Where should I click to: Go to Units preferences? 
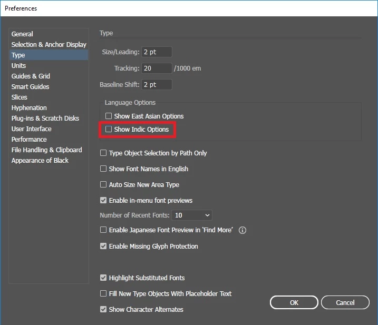49,65
